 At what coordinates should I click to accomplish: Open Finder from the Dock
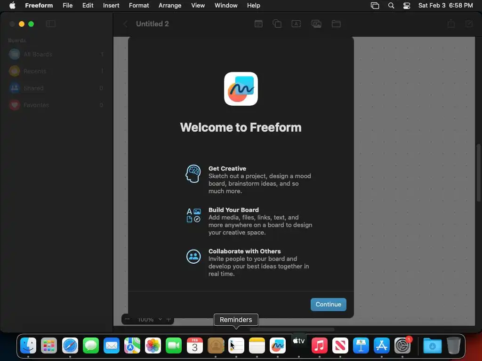(28, 345)
